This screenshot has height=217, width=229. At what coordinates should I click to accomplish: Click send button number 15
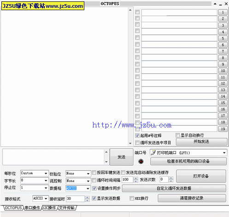pyautogui.click(x=223, y=103)
